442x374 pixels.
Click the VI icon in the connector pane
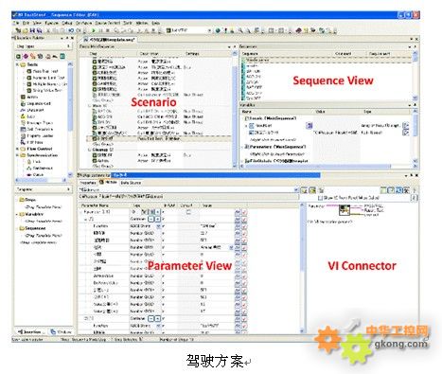(345, 209)
